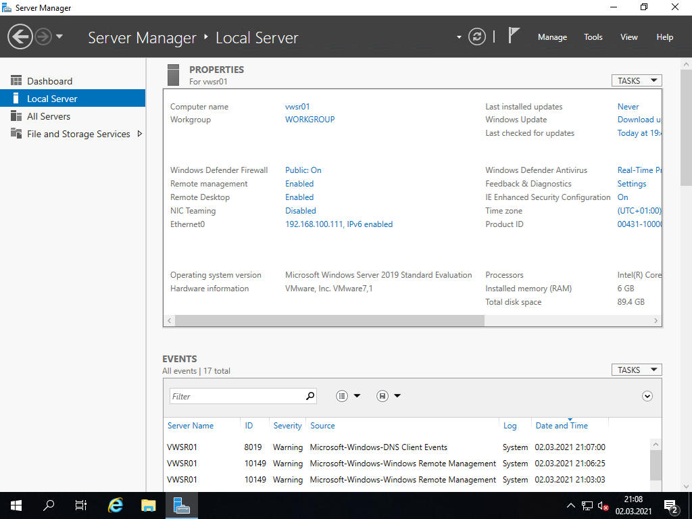692x519 pixels.
Task: Click the Remote Desktop Enabled link
Action: coord(299,197)
